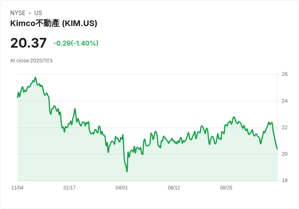
Task: Click the price change -0.29(-1.40%)
Action: point(76,43)
